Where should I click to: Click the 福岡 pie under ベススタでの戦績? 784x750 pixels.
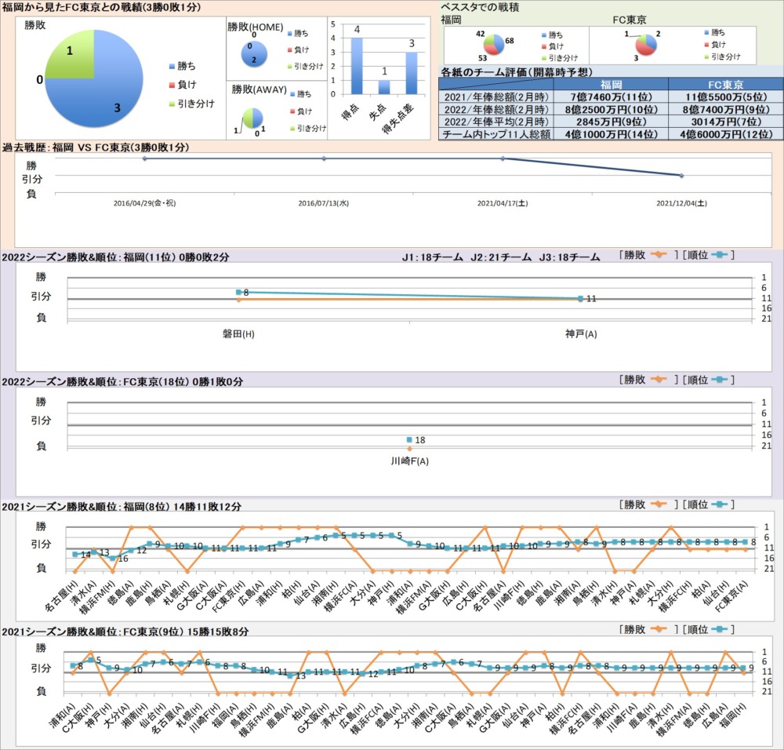point(494,45)
